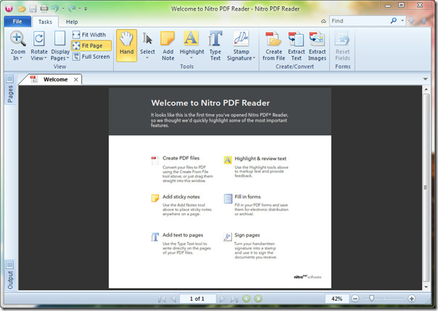Expand the Highlight dropdown arrow
Screen dimensions: 438x311
pyautogui.click(x=191, y=58)
